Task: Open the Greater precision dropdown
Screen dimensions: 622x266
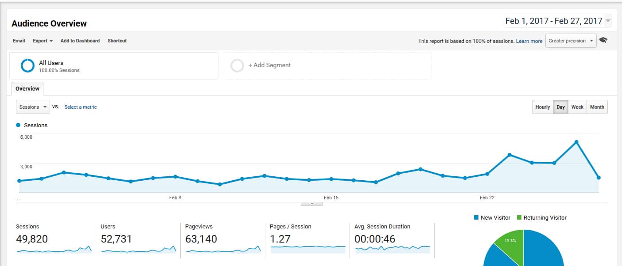Action: 571,41
